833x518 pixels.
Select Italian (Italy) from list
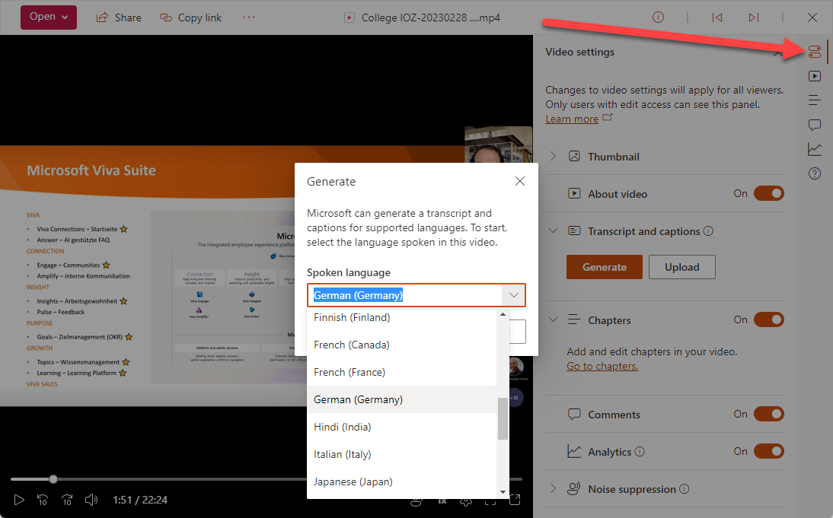pos(401,454)
